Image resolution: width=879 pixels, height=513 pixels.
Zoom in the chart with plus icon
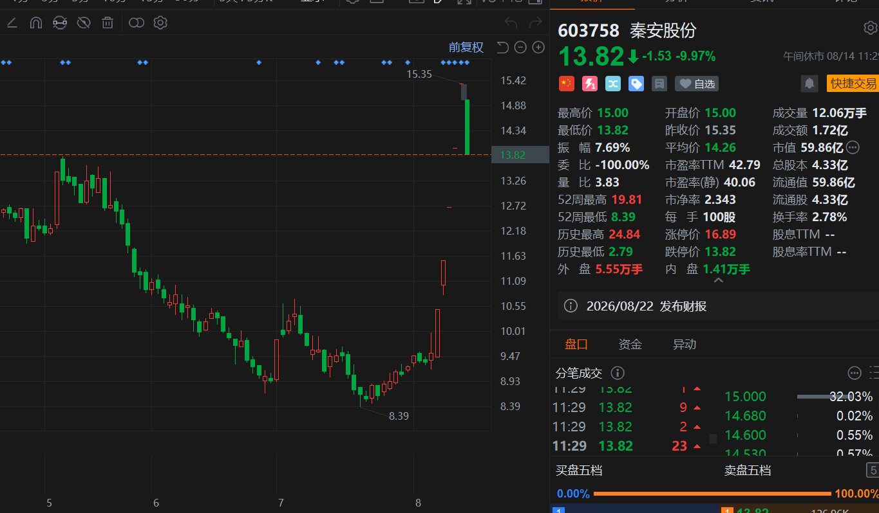(539, 47)
